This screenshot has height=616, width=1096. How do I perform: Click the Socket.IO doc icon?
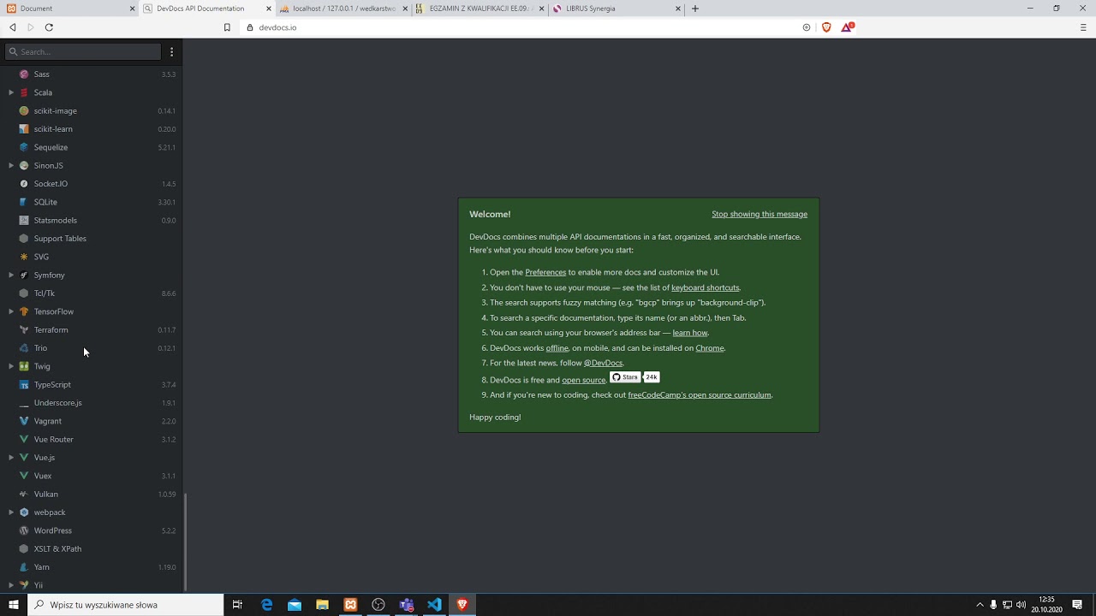(24, 184)
